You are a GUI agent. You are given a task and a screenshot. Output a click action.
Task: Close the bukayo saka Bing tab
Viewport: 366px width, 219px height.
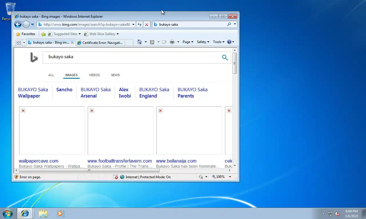pyautogui.click(x=72, y=42)
